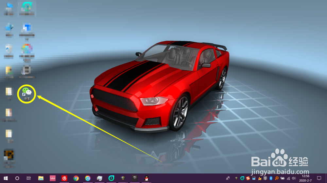Screen dimensions: 327x183
Task: Open Task View on the taskbar
Action: (x=29, y=178)
